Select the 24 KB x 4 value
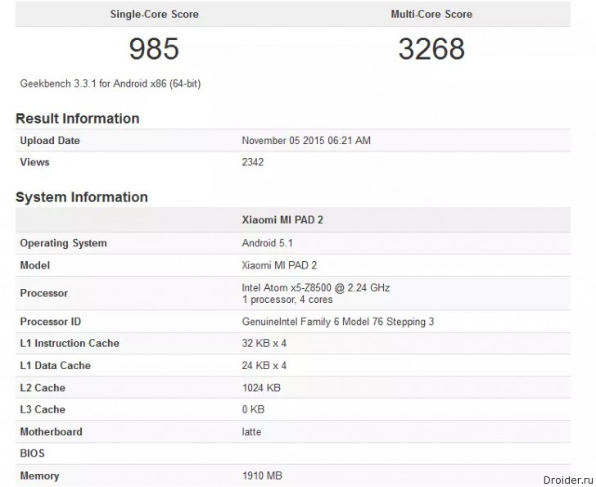596x487 pixels. 264,365
